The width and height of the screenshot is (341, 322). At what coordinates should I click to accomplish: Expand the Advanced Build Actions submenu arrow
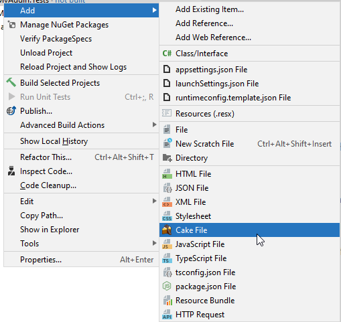point(154,125)
